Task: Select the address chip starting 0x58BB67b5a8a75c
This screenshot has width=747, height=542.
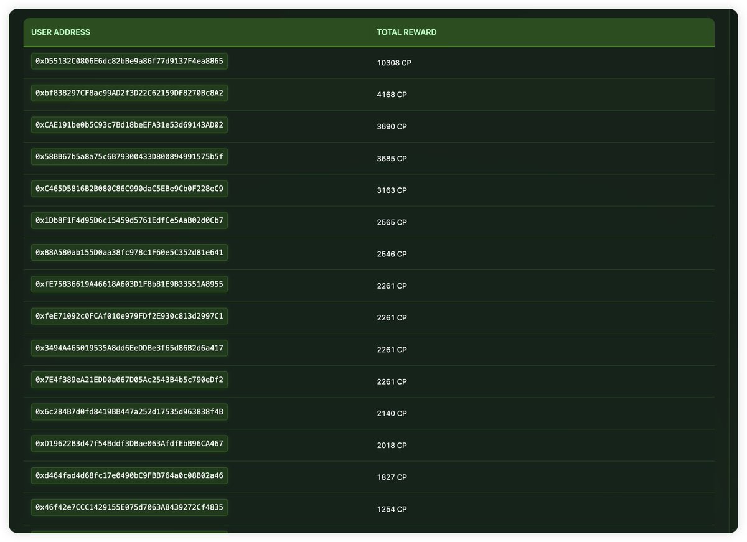Action: pyautogui.click(x=128, y=156)
